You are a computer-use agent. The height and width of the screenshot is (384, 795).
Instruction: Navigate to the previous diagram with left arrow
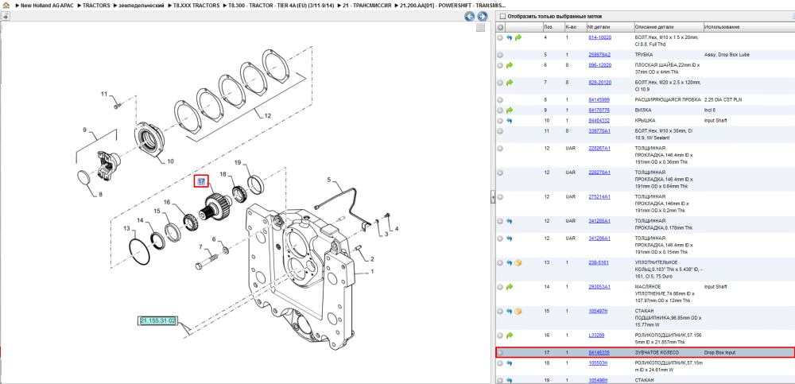coord(470,16)
